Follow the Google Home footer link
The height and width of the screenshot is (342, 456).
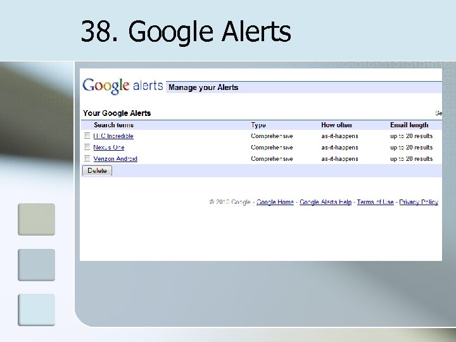[x=275, y=202]
